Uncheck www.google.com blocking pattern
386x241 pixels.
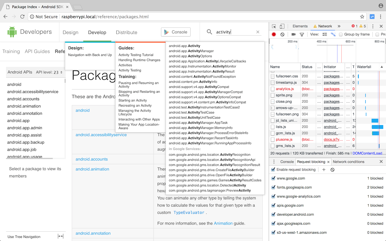pyautogui.click(x=273, y=178)
